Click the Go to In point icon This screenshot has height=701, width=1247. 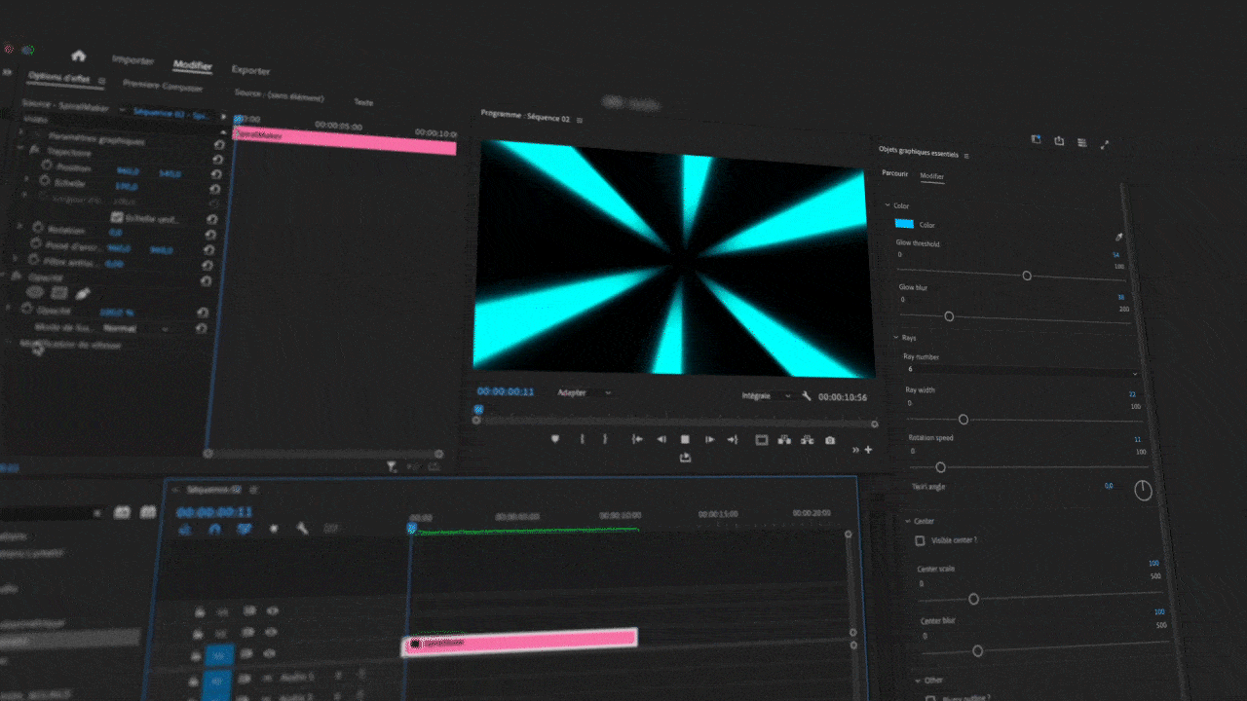click(x=637, y=439)
